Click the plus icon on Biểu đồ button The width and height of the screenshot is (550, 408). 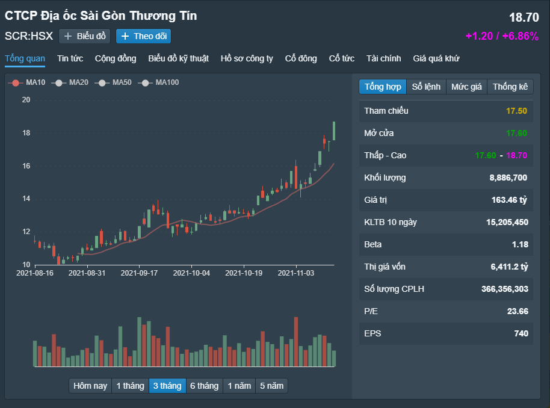pyautogui.click(x=68, y=36)
